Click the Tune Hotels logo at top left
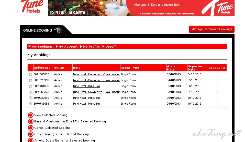This screenshot has height=142, width=245. (x=32, y=7)
